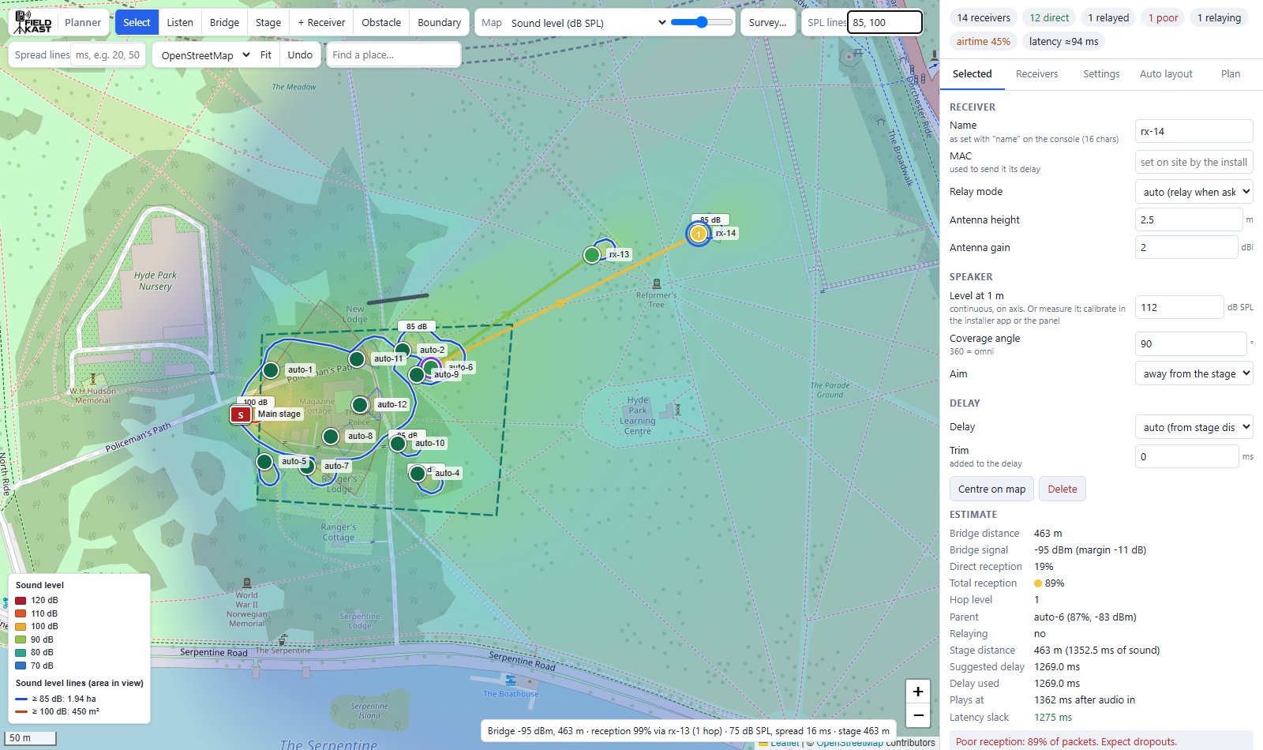
Task: Open the OpenStreetMap basemap dropdown
Action: click(205, 55)
